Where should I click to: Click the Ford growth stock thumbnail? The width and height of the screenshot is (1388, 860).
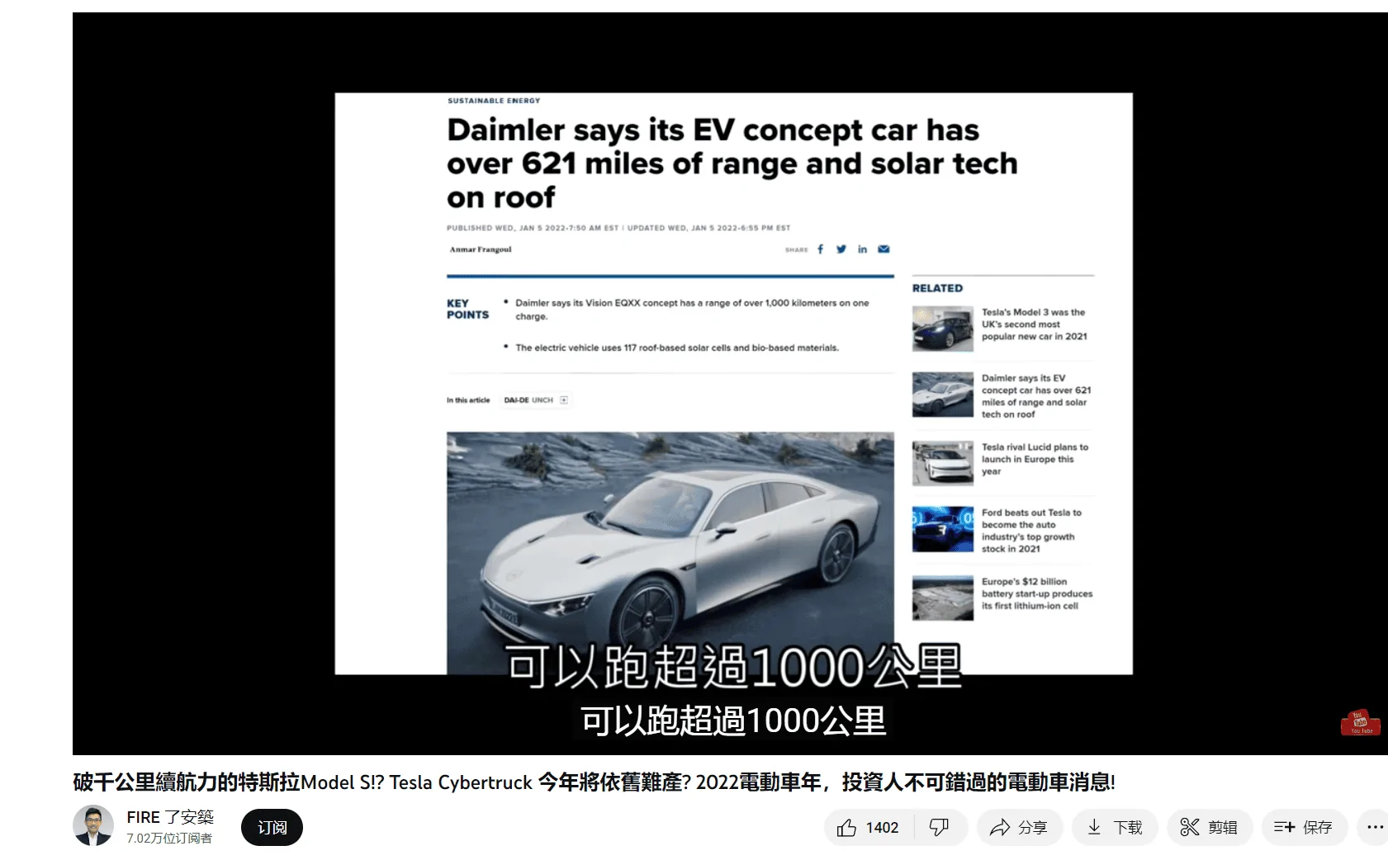(942, 529)
